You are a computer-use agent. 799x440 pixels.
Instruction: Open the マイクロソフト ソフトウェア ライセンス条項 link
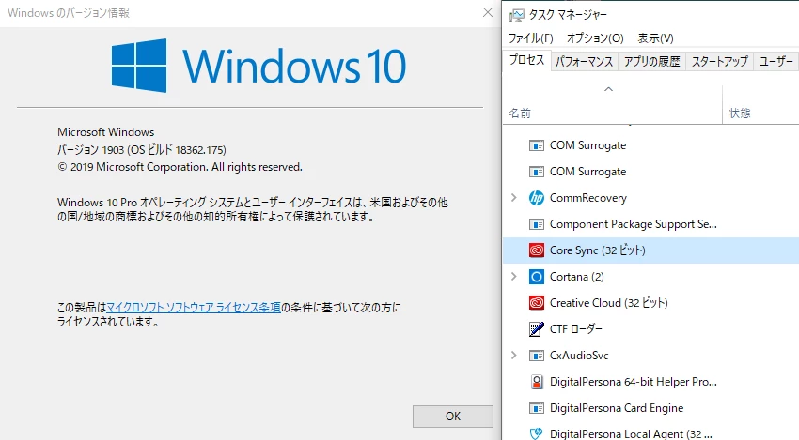[194, 307]
